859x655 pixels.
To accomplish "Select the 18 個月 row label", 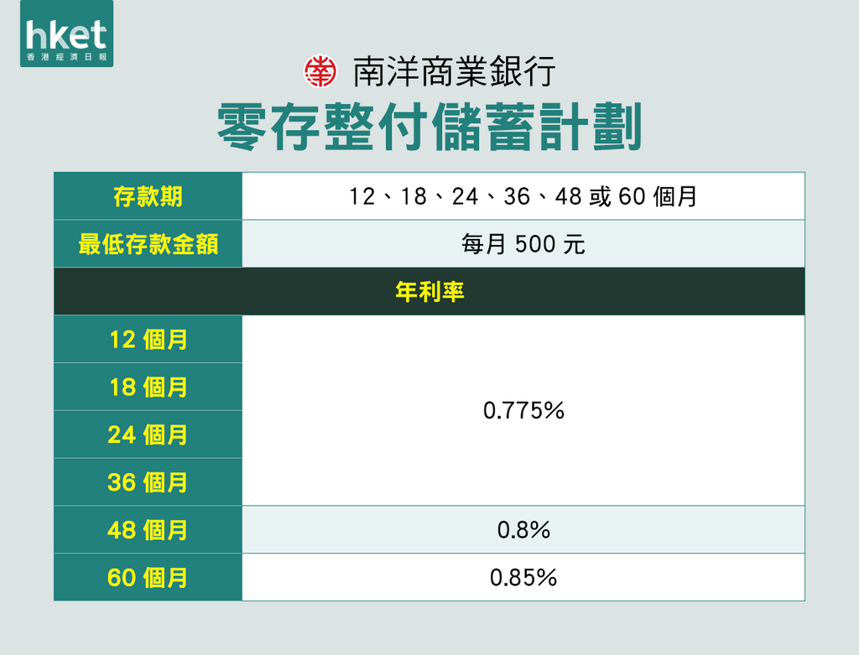I will click(148, 387).
